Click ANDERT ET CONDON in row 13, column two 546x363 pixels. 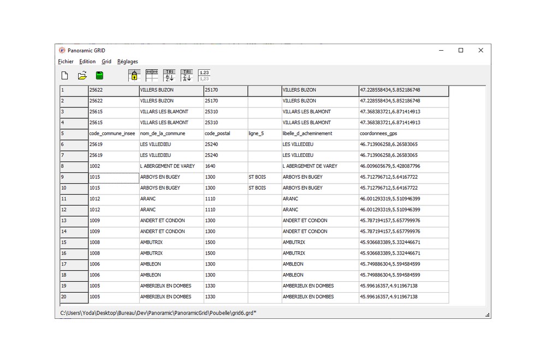(x=171, y=221)
